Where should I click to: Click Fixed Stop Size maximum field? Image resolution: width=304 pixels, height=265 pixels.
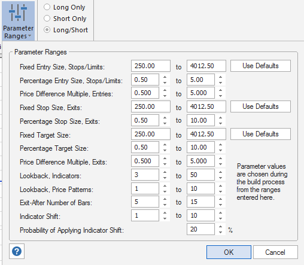(206, 106)
